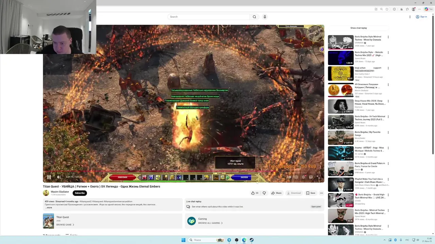Switch to theater mode in player
Screen dimensions: 435x244
(x=311, y=177)
